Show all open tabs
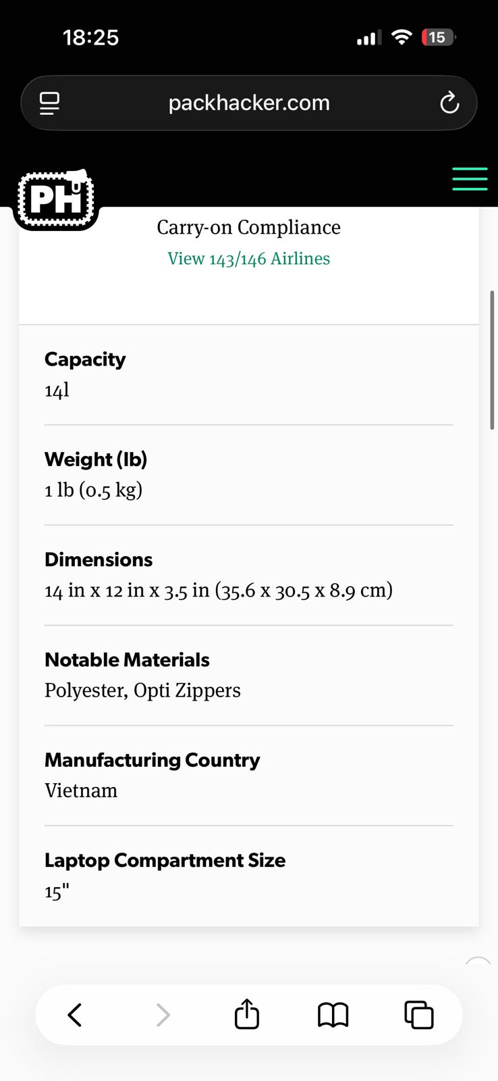 (418, 1015)
